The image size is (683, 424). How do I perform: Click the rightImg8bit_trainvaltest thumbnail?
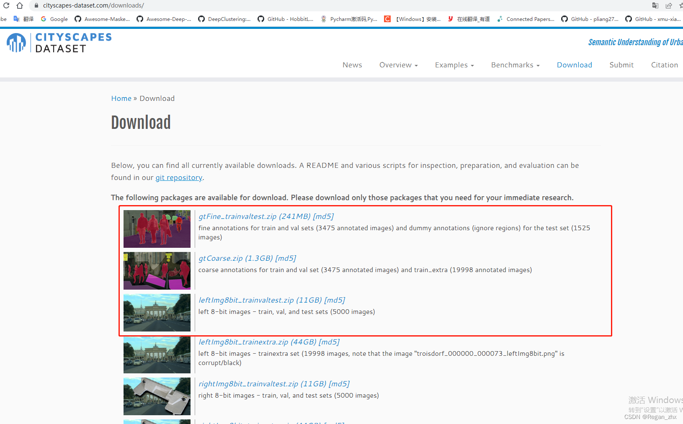[x=157, y=396]
